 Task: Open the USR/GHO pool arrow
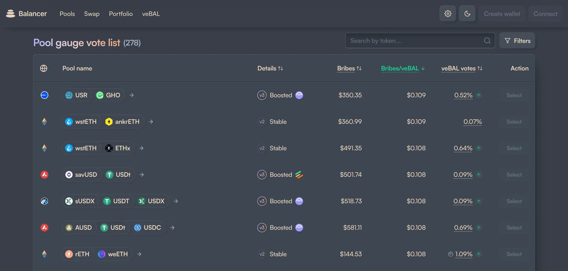pyautogui.click(x=132, y=95)
